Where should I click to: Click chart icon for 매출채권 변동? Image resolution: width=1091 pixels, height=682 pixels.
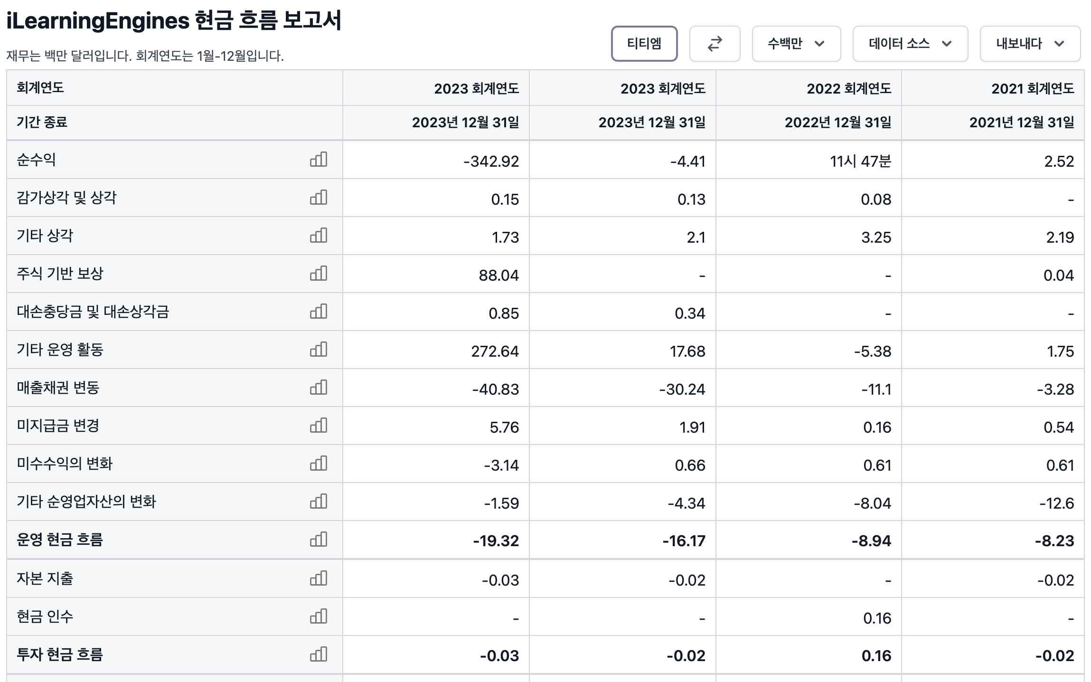click(319, 388)
